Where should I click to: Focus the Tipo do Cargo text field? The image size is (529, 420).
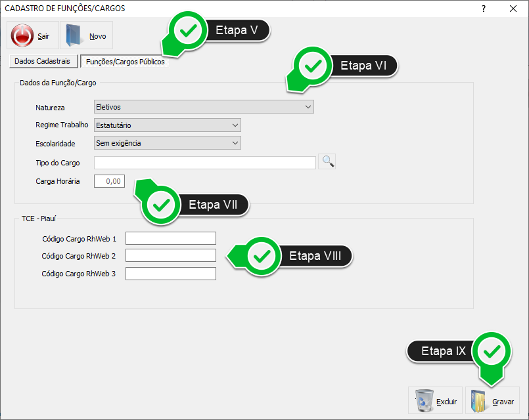[205, 163]
